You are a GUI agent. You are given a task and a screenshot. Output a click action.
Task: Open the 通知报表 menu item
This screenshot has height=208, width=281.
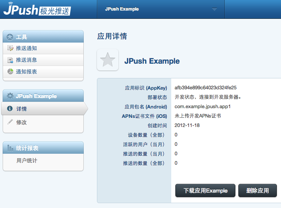[x=43, y=72]
